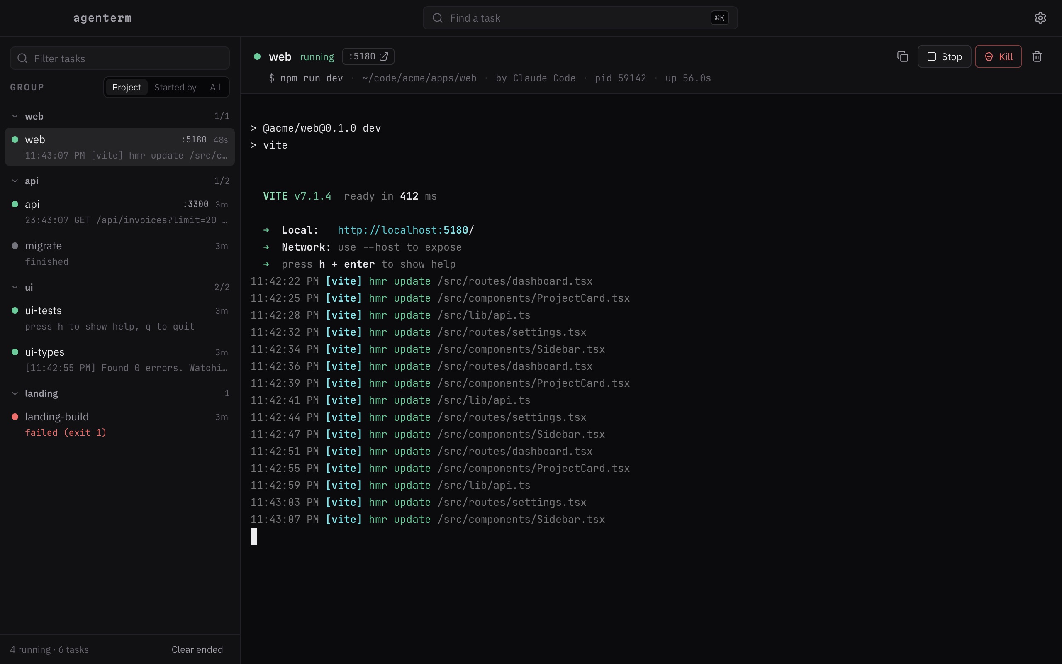Open settings via the gear icon
The height and width of the screenshot is (664, 1062).
pyautogui.click(x=1040, y=18)
